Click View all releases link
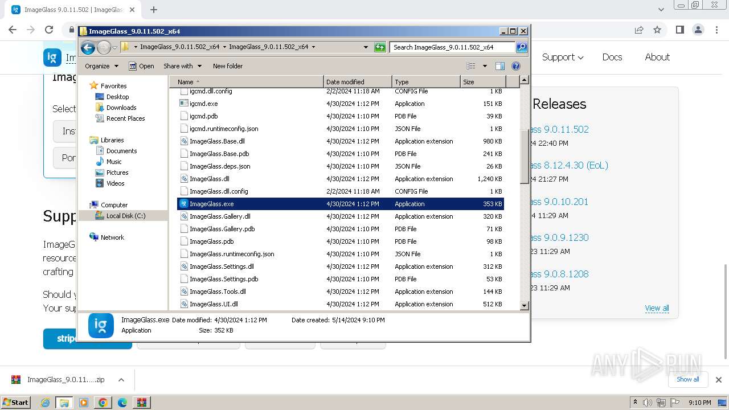 (657, 308)
